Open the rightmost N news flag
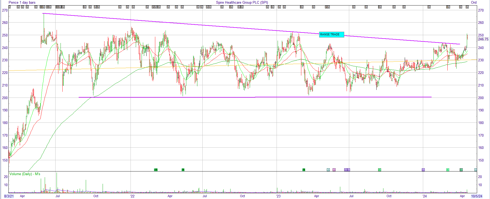The height and width of the screenshot is (199, 490). tap(467, 7)
